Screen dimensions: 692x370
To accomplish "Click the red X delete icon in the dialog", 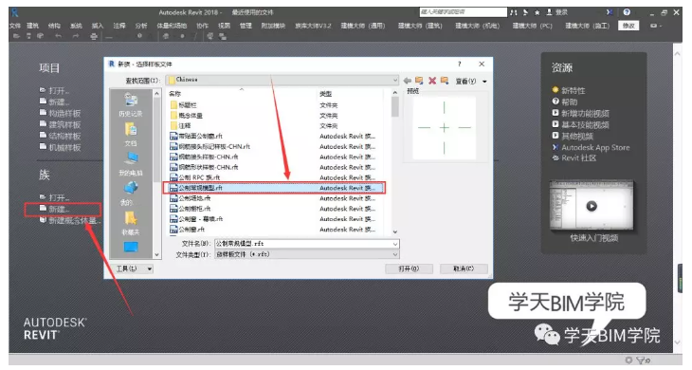I will [432, 81].
